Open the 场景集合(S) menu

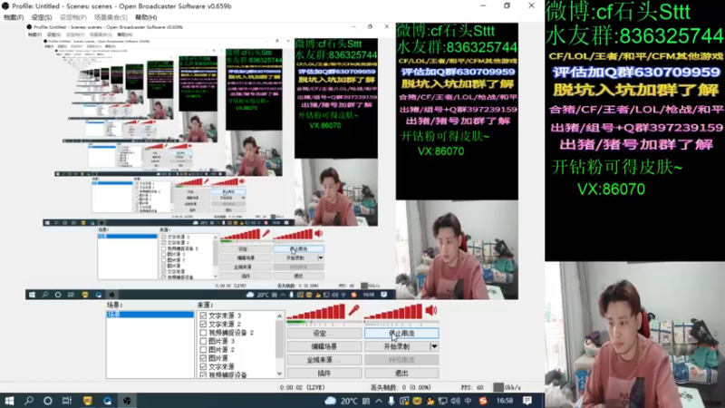pos(111,17)
